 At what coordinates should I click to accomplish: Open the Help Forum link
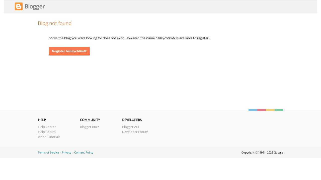[47, 132]
